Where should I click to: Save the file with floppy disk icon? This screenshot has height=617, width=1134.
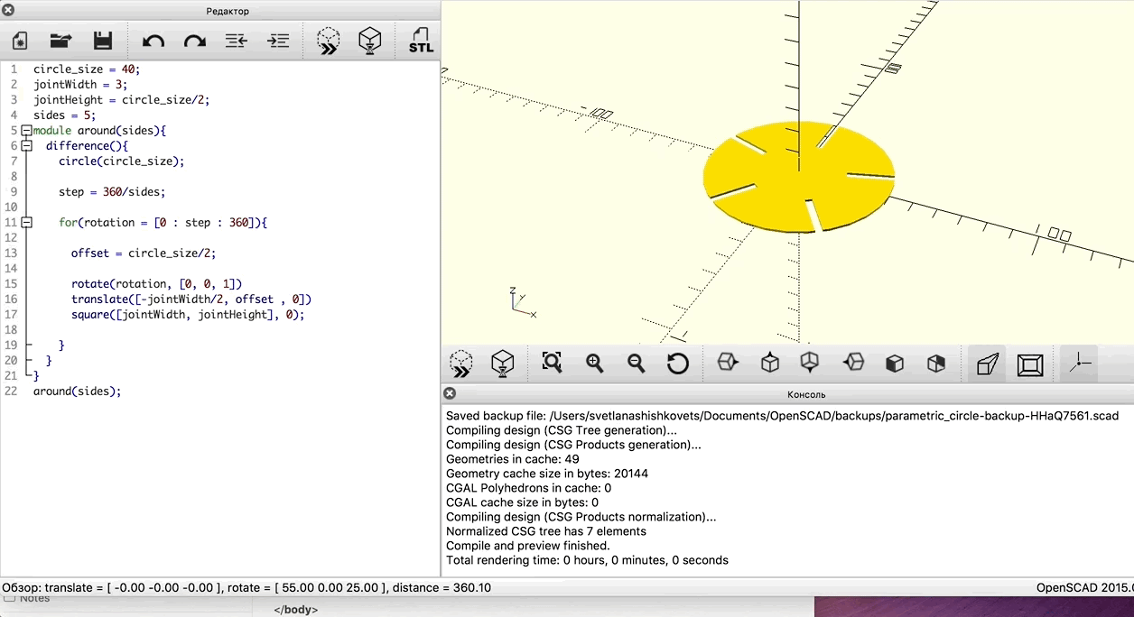click(103, 41)
